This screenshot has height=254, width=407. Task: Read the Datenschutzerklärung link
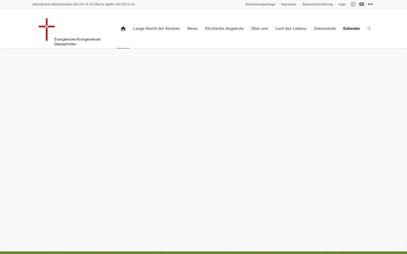317,4
